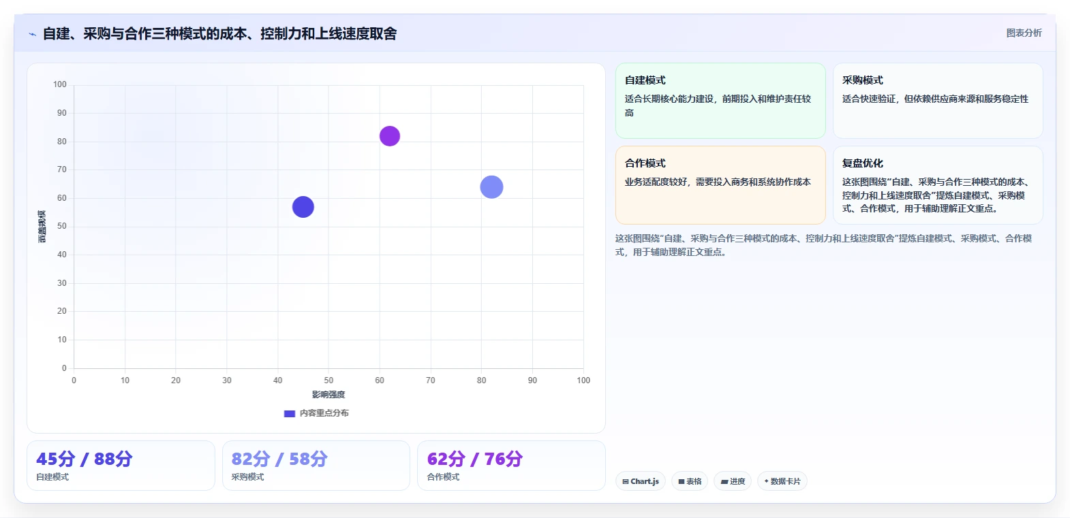
Task: Toggle the 内容重点分布 legend color box
Action: pyautogui.click(x=290, y=413)
